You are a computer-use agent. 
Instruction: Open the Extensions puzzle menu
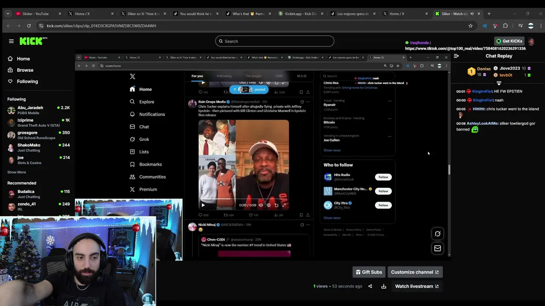pos(505,25)
